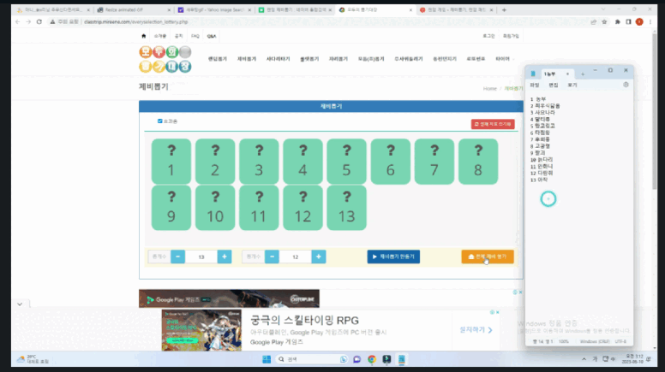Flip lottery card number 7
665x372 pixels.
coord(434,162)
